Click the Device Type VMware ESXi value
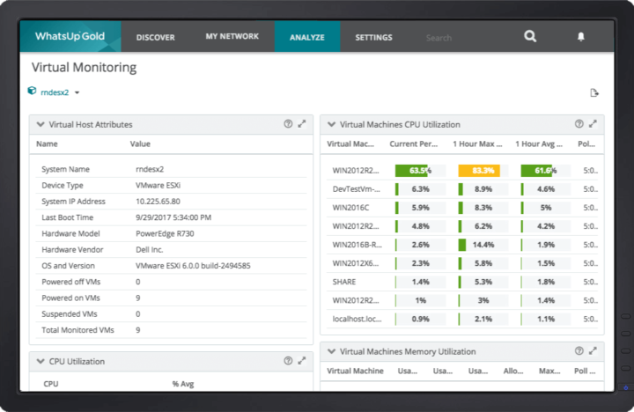The image size is (634, 412). [158, 185]
